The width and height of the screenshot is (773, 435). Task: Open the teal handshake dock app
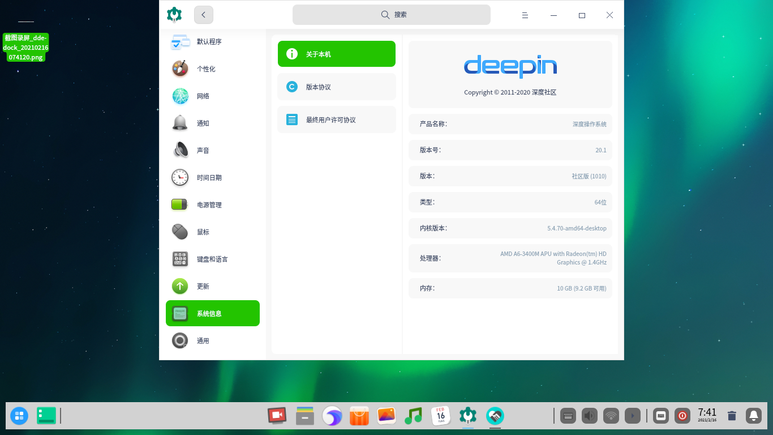pos(495,416)
